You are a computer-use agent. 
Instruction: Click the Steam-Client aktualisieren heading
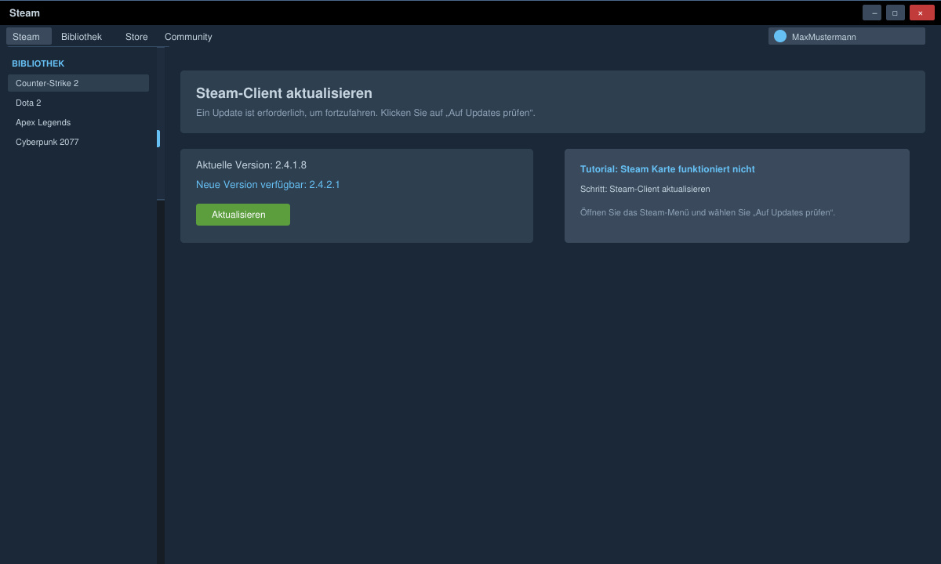[x=284, y=93]
